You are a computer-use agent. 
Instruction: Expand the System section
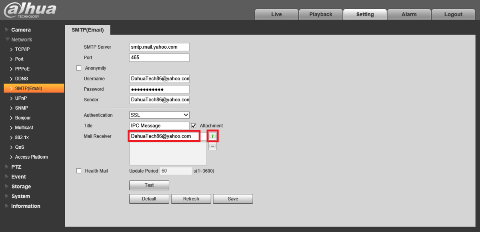click(x=20, y=196)
